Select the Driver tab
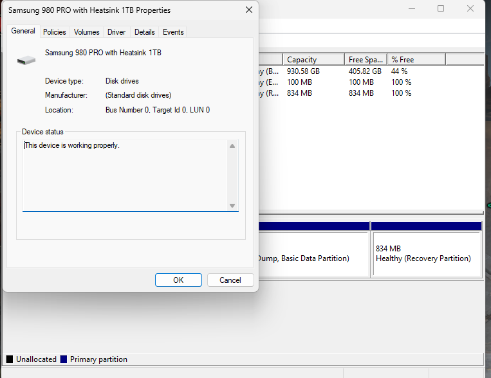The width and height of the screenshot is (491, 378). click(x=116, y=32)
